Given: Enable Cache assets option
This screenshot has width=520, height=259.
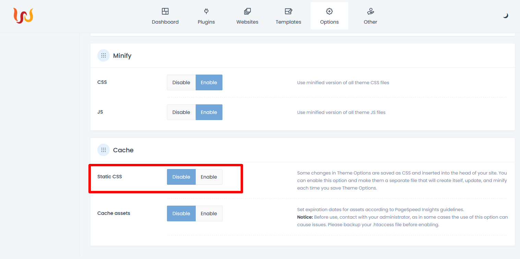Looking at the screenshot, I should [x=209, y=213].
